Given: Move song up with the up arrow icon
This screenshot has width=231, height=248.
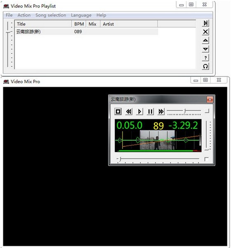Looking at the screenshot, I should coord(205,41).
